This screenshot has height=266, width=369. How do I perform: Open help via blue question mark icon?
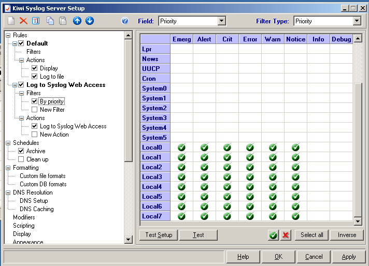[125, 21]
